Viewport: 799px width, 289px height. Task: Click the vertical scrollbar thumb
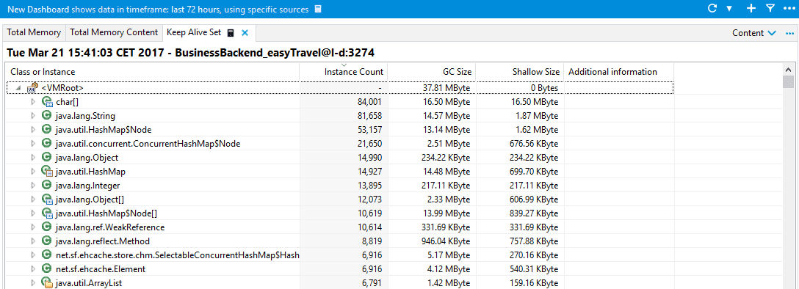pyautogui.click(x=788, y=82)
